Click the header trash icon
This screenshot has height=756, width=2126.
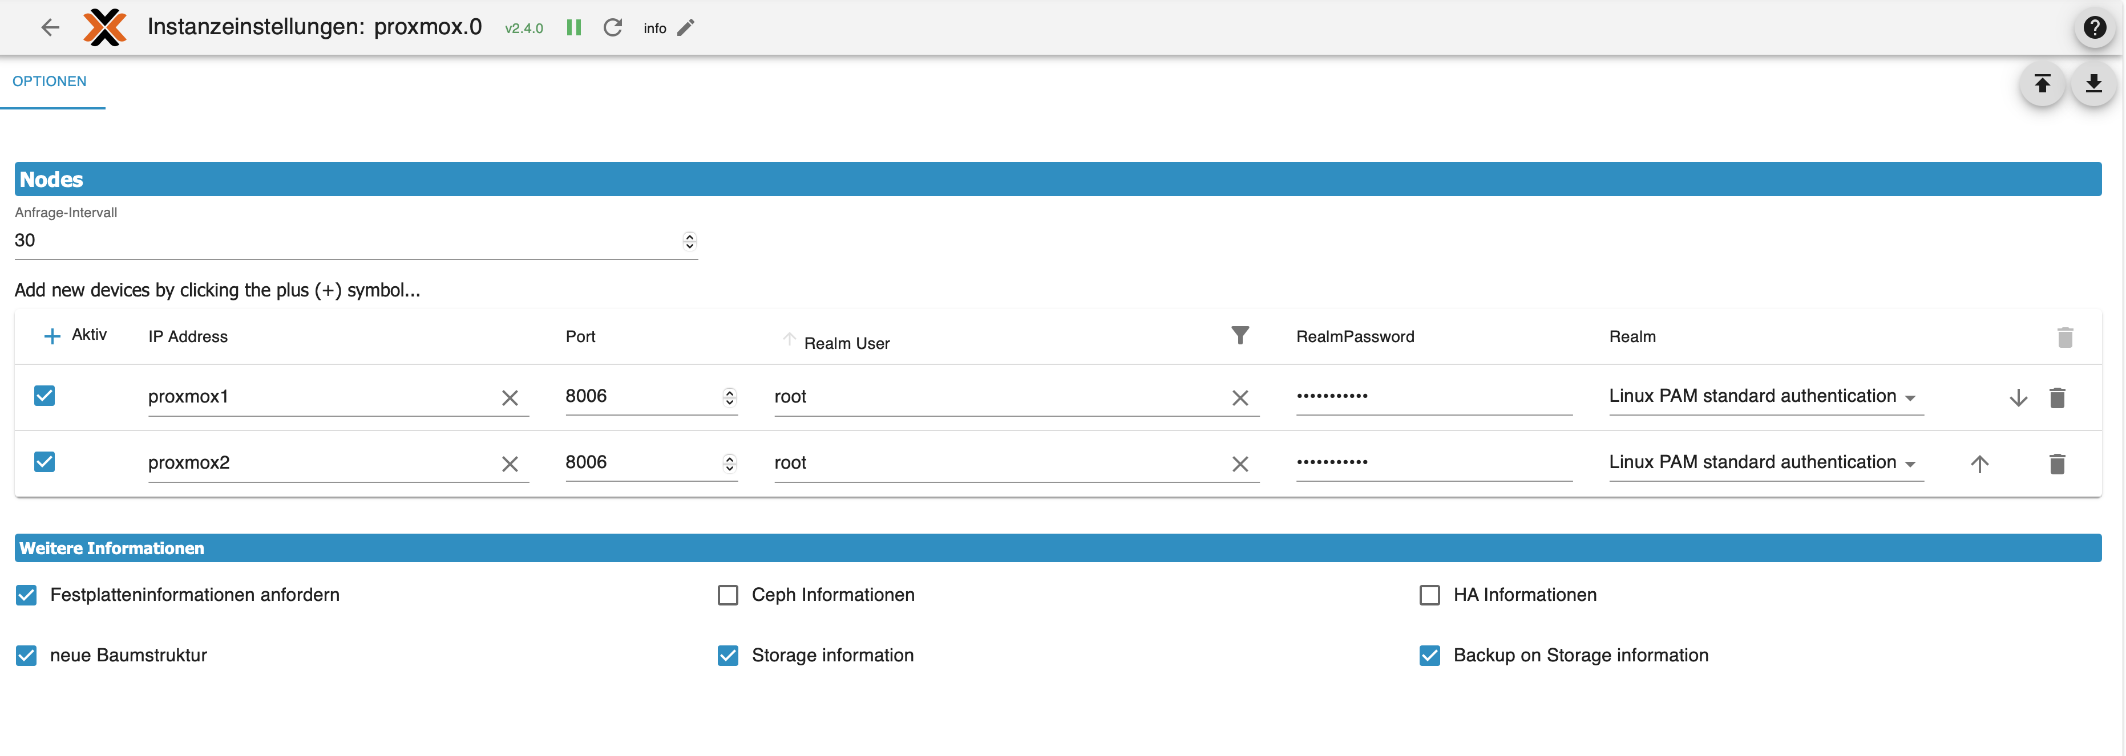pyautogui.click(x=2065, y=337)
